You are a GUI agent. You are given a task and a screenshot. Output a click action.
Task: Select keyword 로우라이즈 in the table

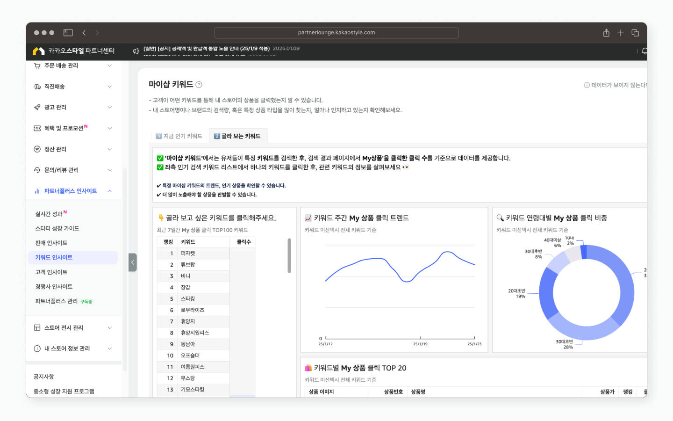click(193, 310)
